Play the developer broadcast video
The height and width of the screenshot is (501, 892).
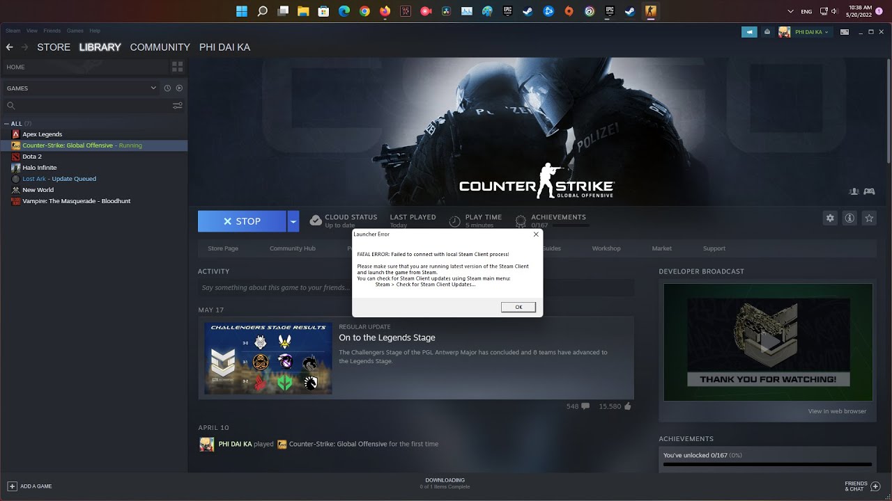click(768, 342)
